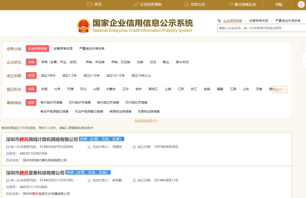This screenshot has width=306, height=198.
Task: Click the 首页 home icon in the navigation bar
Action: (x=89, y=5)
